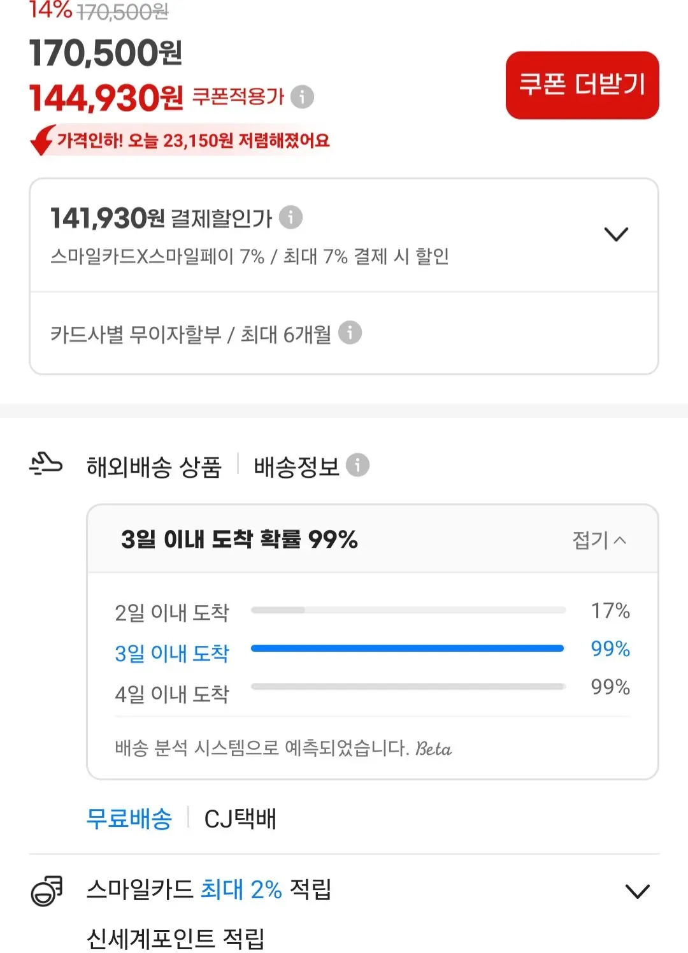Tap the Smile Card coin icon
This screenshot has height=953, width=688.
tap(47, 890)
